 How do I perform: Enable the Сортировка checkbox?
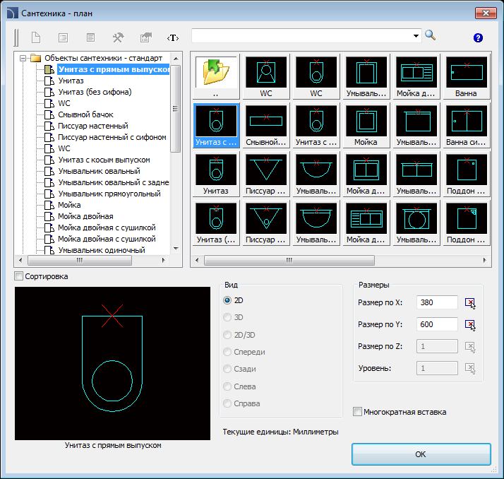point(18,276)
